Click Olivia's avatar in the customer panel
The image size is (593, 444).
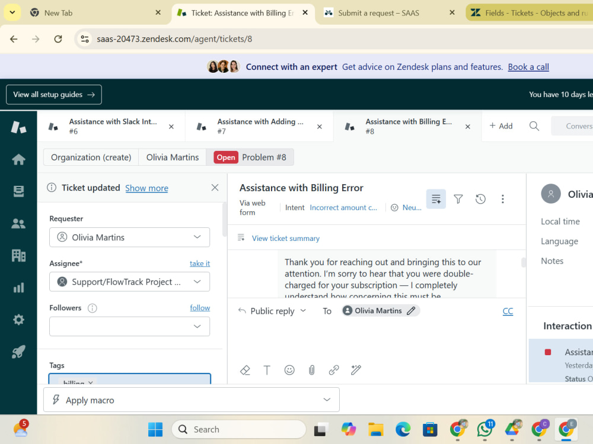pos(551,194)
